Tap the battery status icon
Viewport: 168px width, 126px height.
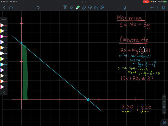[165, 1]
